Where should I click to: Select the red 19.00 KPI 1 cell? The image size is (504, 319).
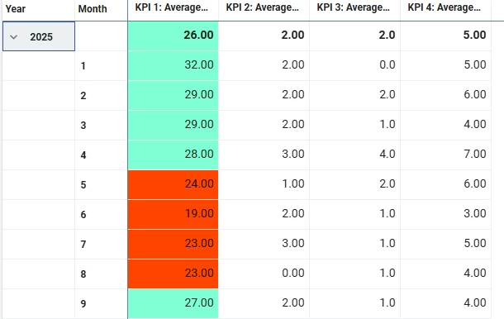pyautogui.click(x=173, y=214)
